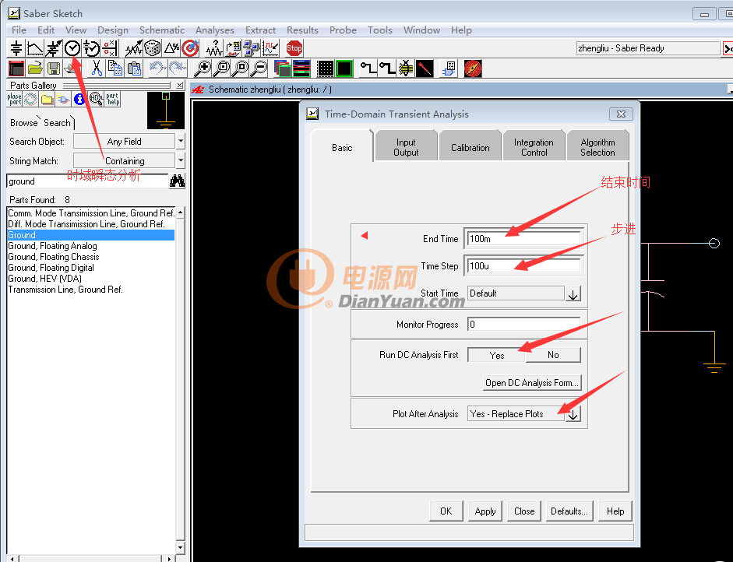Click the Help button in the dialog

pyautogui.click(x=615, y=511)
